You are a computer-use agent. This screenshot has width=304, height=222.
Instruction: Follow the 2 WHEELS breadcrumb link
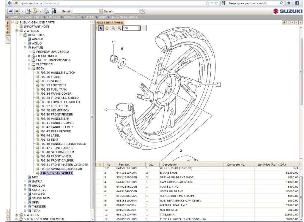[x=53, y=17]
